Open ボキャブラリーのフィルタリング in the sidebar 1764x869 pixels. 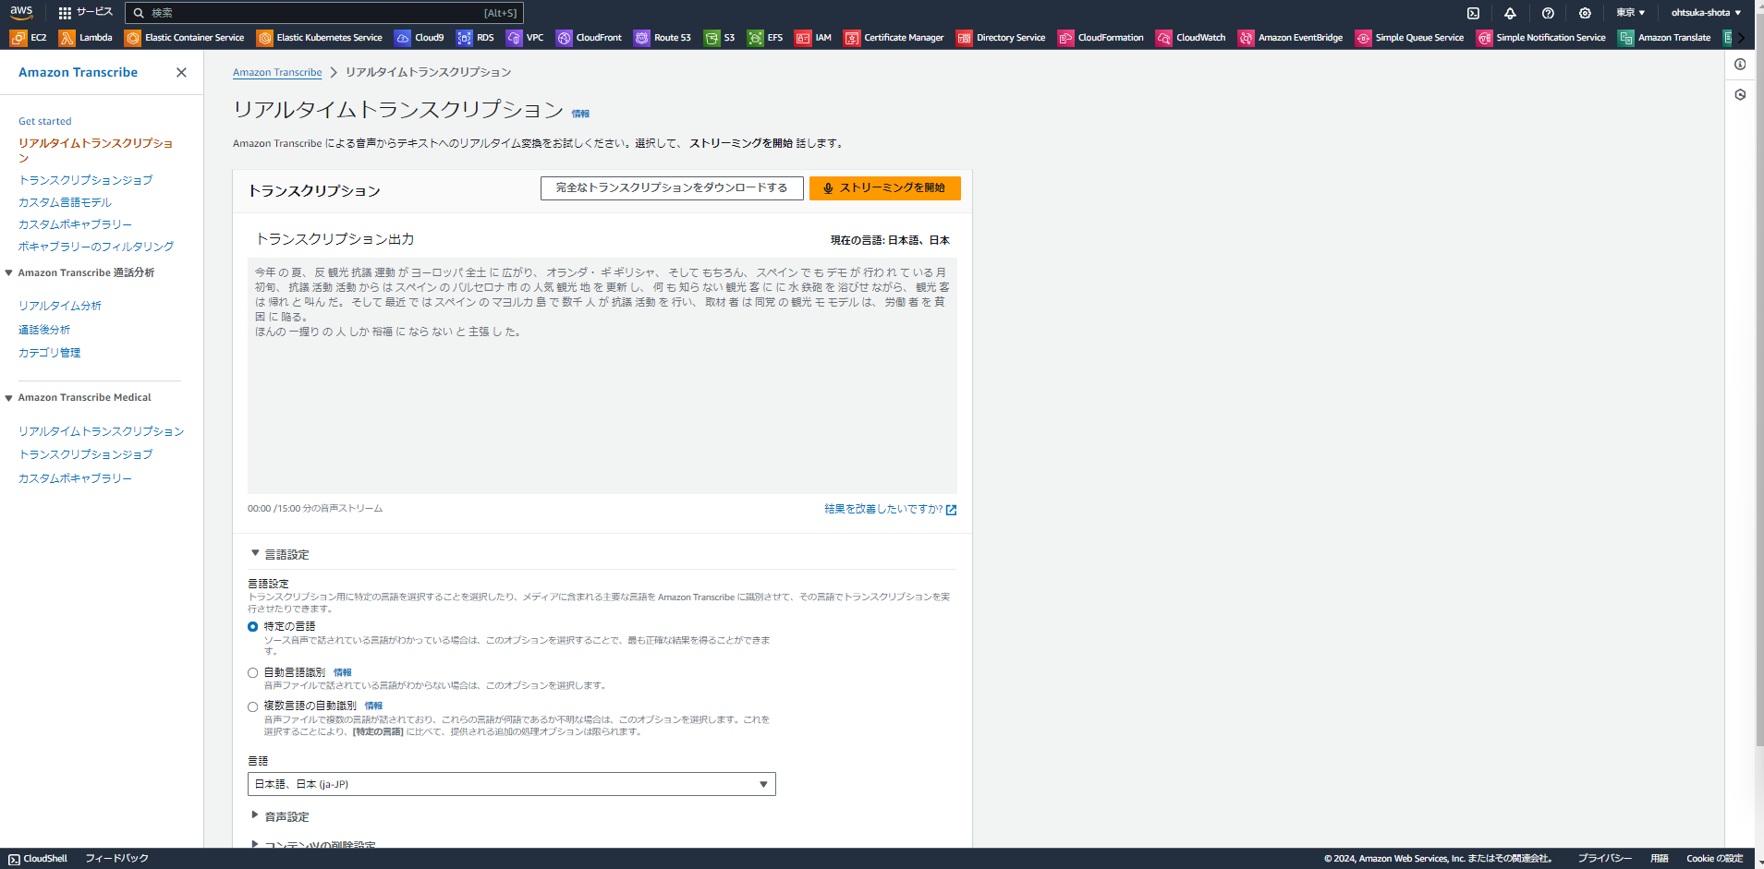pyautogui.click(x=96, y=247)
